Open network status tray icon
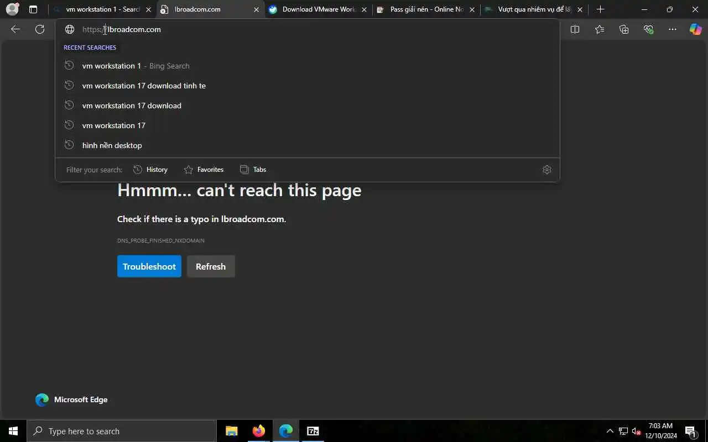This screenshot has width=708, height=442. [x=623, y=431]
